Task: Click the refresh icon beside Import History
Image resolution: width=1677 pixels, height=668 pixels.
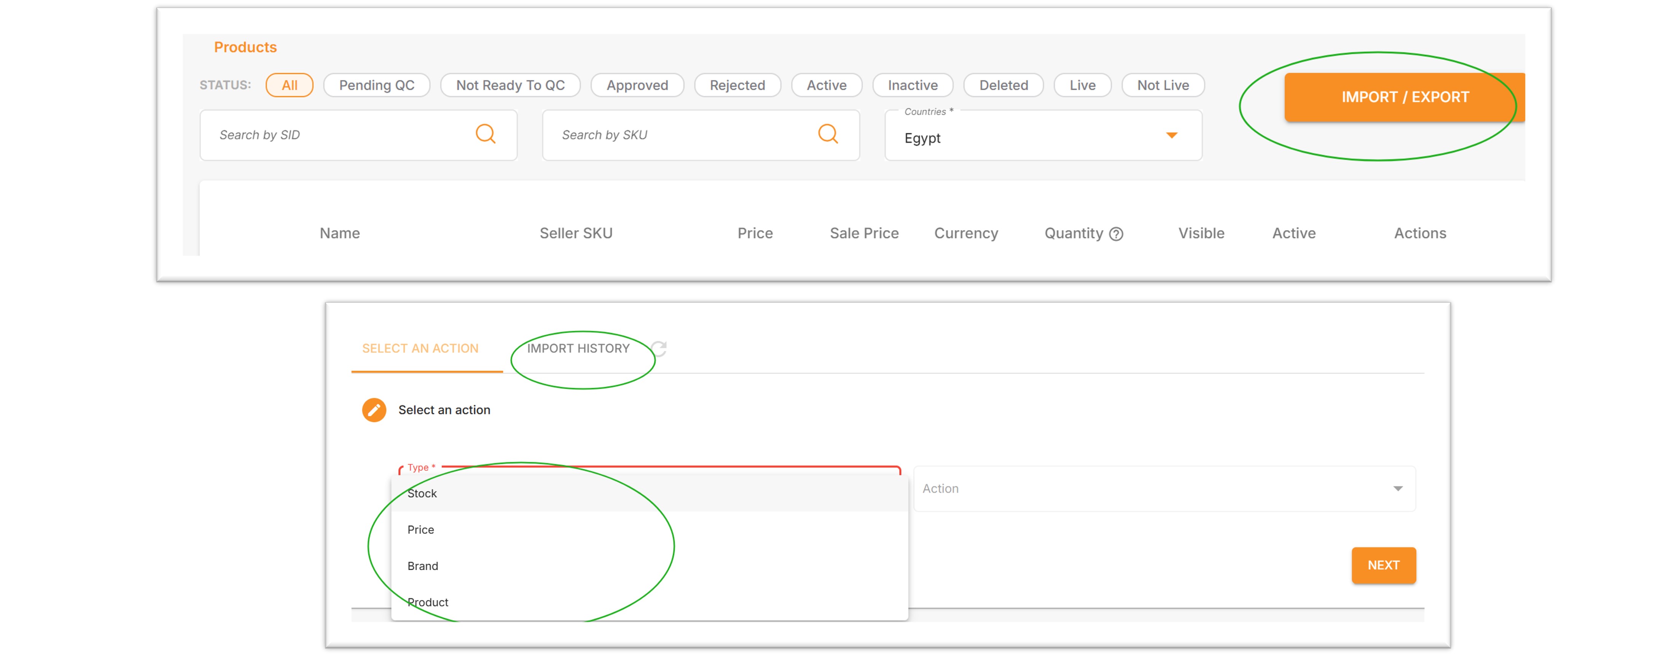Action: click(659, 349)
